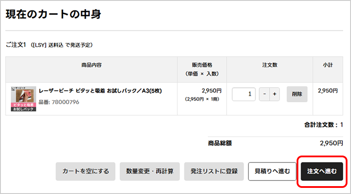Click the 小計 column header
Screen dimensions: 351x194
click(x=328, y=65)
